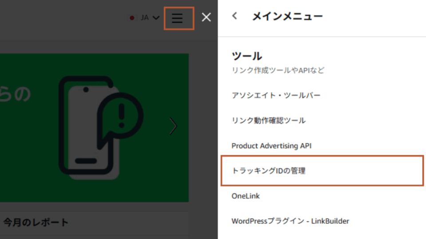
Task: Select リンク動作確認ツール from the menu
Action: pyautogui.click(x=268, y=120)
